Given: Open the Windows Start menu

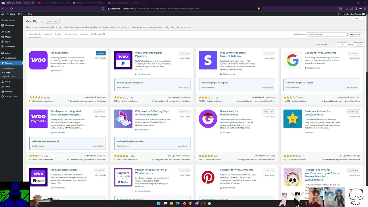Looking at the screenshot, I should tap(159, 204).
